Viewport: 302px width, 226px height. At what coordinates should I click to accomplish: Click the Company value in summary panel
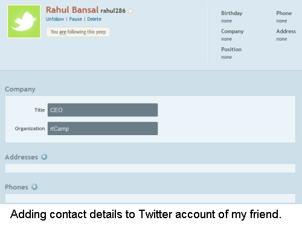pyautogui.click(x=226, y=39)
